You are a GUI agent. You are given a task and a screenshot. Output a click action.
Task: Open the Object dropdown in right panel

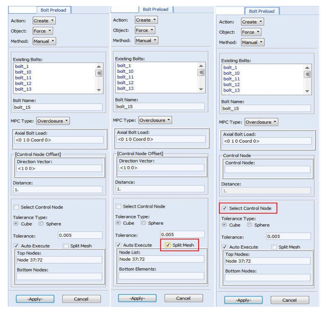click(x=251, y=32)
